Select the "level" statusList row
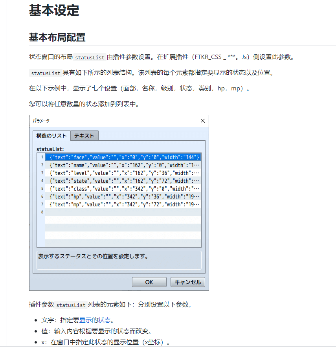 123,173
